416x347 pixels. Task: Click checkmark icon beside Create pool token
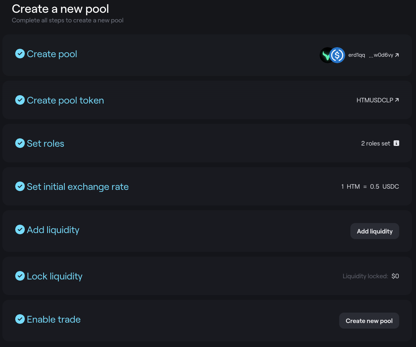[20, 100]
